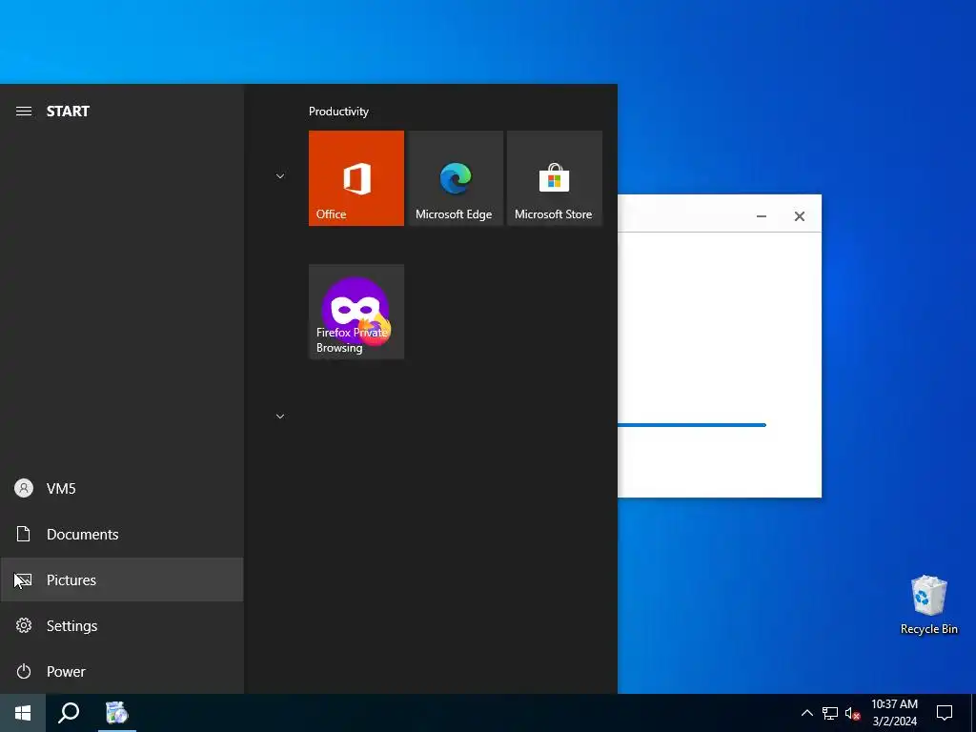The width and height of the screenshot is (976, 732).
Task: Open clock showing 10:37 AM
Action: [x=894, y=713]
